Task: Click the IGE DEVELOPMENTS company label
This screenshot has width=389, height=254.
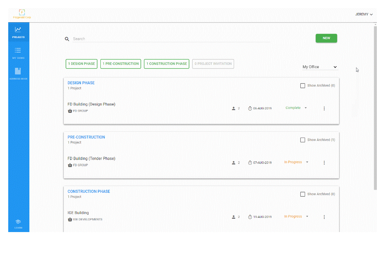Action: tap(87, 219)
